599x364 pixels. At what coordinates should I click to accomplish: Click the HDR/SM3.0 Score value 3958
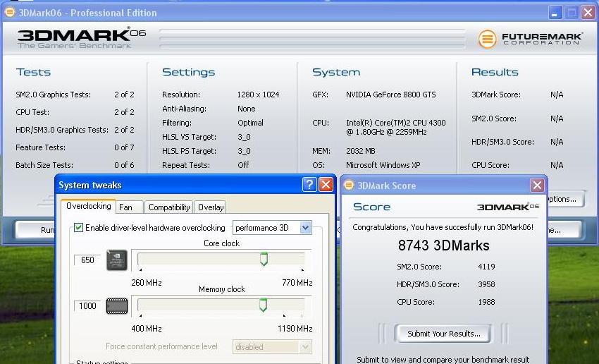point(486,284)
